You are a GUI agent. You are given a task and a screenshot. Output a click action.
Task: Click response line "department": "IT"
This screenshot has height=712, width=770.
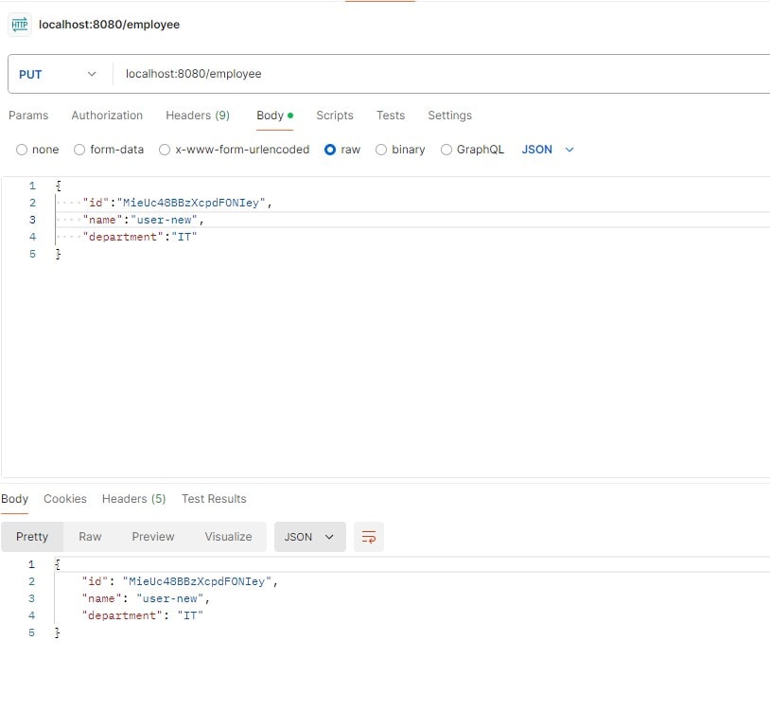[143, 615]
